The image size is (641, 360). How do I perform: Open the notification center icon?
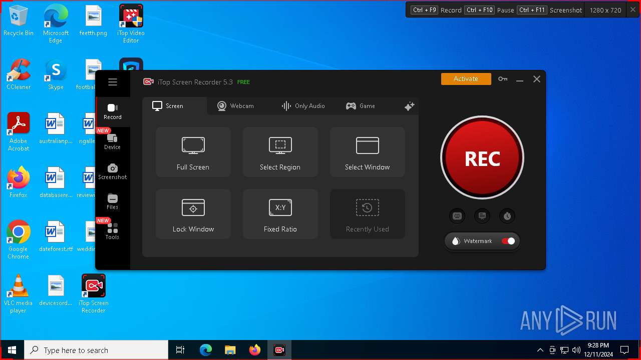(624, 350)
